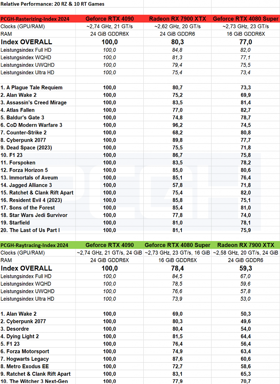This screenshot has width=280, height=384.
Task: Select the F1 23 rasterizing value '86,7'
Action: click(x=177, y=155)
